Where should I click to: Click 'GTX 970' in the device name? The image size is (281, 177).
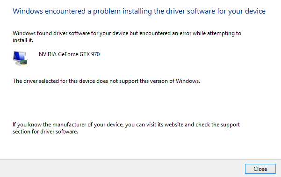coord(90,54)
